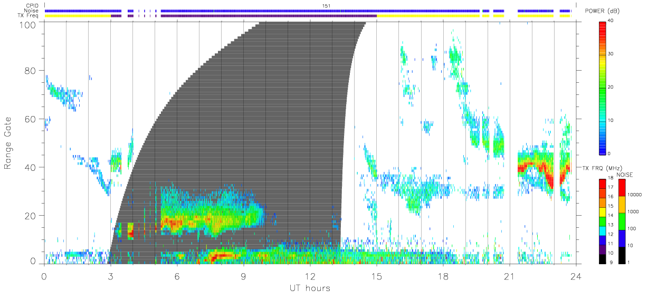Click the POWER (dB) colorbar
Image resolution: width=648 pixels, height=299 pixels.
603,88
